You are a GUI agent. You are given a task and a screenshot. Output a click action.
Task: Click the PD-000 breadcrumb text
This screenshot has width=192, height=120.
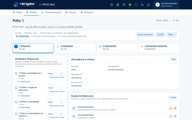click(x=176, y=20)
